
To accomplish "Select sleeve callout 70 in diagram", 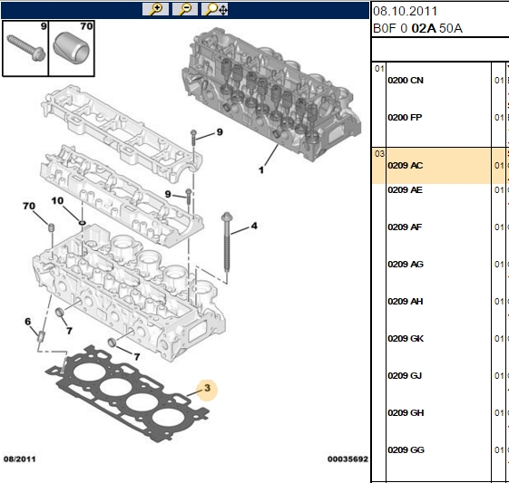I will pos(29,206).
